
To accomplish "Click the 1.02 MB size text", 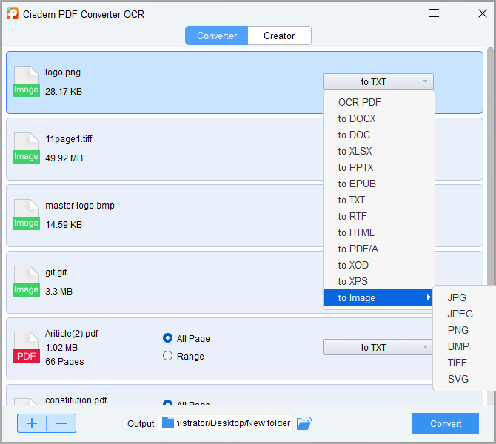I will click(61, 348).
